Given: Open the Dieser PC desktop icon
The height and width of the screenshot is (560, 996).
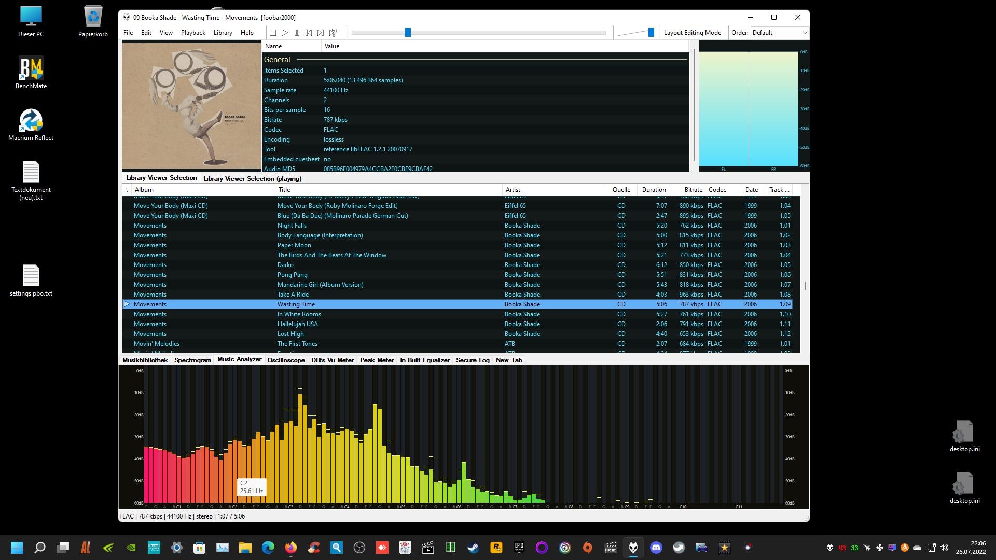Looking at the screenshot, I should [x=31, y=21].
